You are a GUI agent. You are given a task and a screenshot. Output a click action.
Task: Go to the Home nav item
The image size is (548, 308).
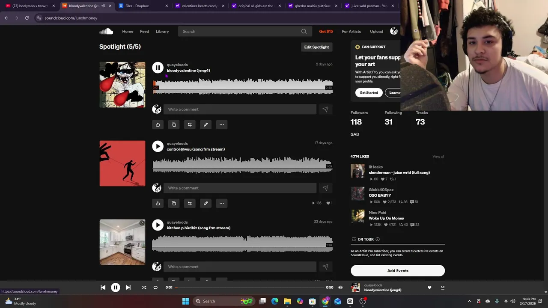tap(128, 31)
